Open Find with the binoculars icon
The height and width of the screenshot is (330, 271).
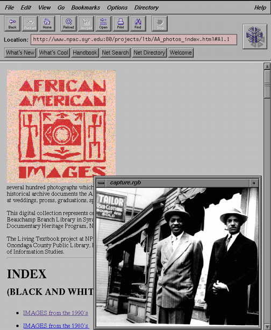click(x=138, y=24)
